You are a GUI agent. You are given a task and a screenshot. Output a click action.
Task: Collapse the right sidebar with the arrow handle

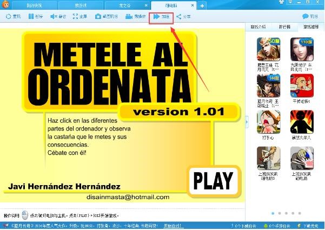point(247,122)
